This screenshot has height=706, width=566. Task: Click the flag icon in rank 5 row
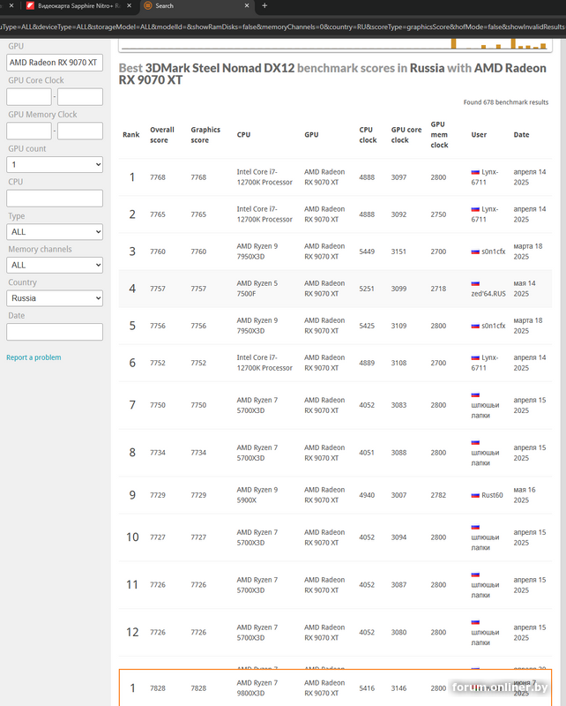(x=475, y=326)
